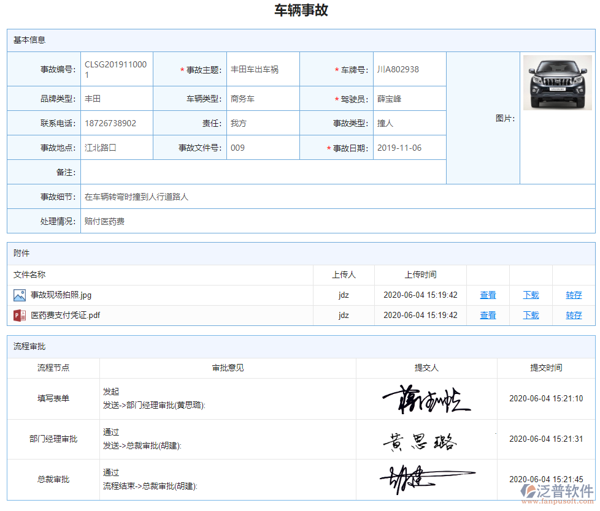Open the 查看 link for 医药费支付凭证.pdf

point(488,315)
